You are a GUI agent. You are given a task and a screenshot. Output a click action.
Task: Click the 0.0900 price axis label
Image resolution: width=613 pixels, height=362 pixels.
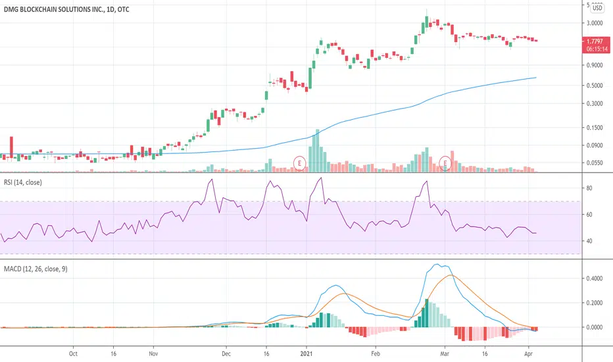point(594,145)
